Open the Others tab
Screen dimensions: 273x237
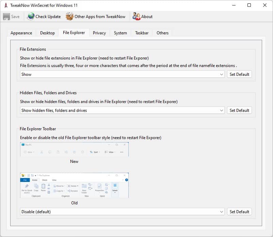tap(162, 33)
